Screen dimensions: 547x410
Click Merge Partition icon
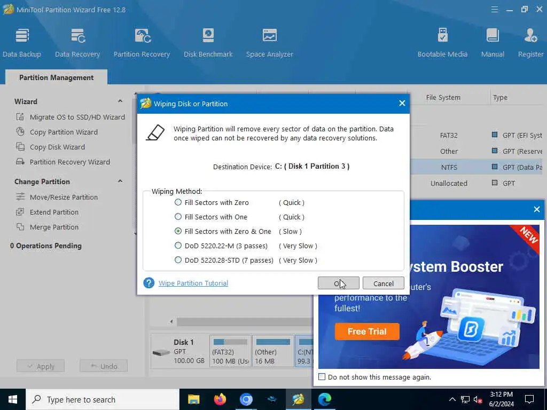20,227
